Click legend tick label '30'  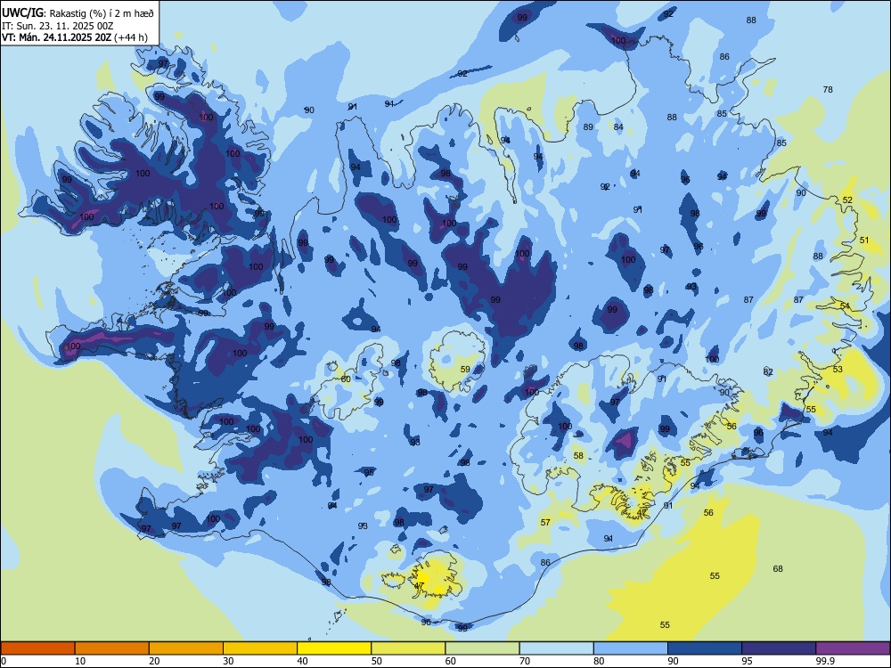click(x=228, y=661)
